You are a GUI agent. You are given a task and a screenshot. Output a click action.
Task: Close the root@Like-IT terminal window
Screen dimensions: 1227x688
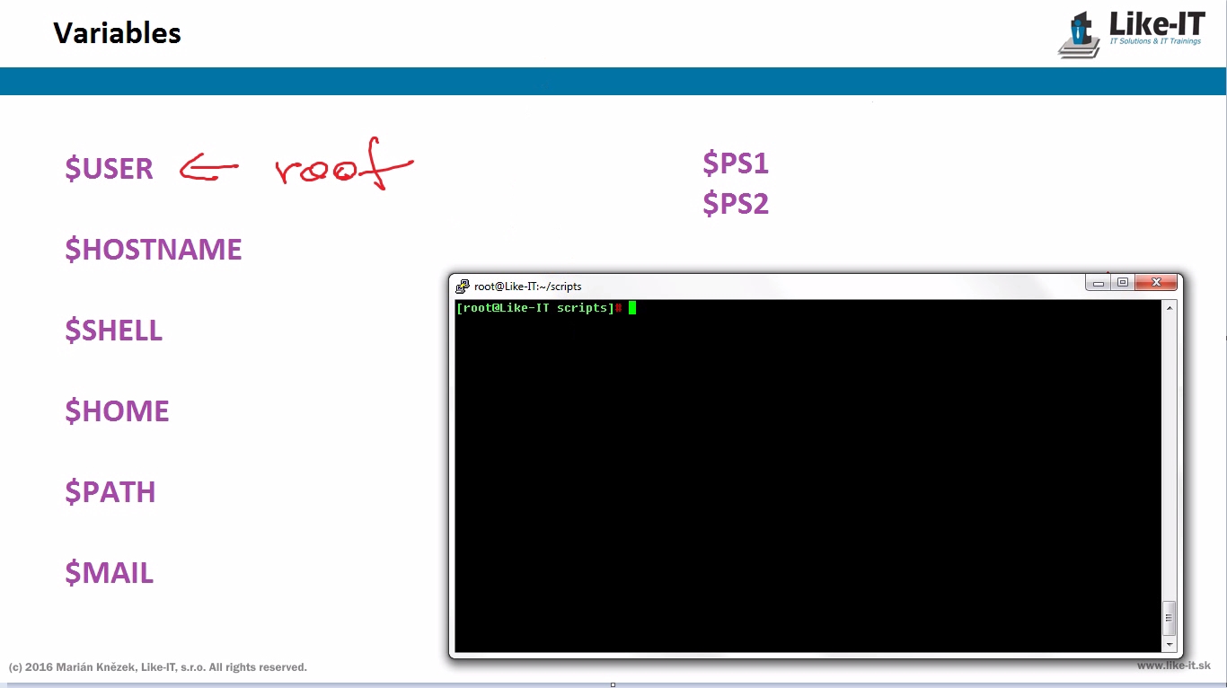pos(1156,283)
